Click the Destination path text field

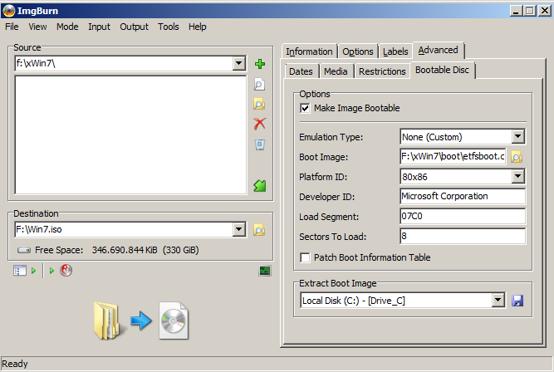(124, 230)
